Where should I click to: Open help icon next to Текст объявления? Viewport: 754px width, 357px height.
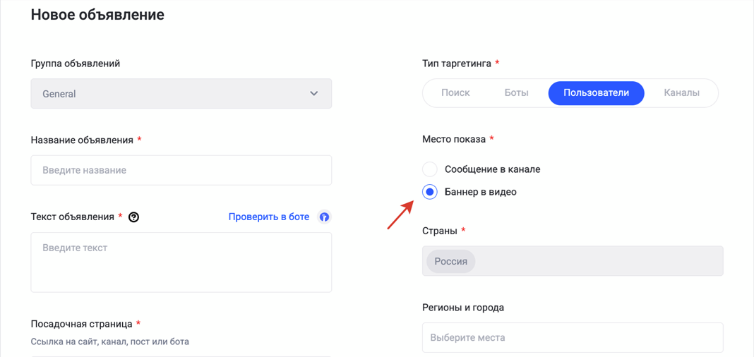coord(134,217)
